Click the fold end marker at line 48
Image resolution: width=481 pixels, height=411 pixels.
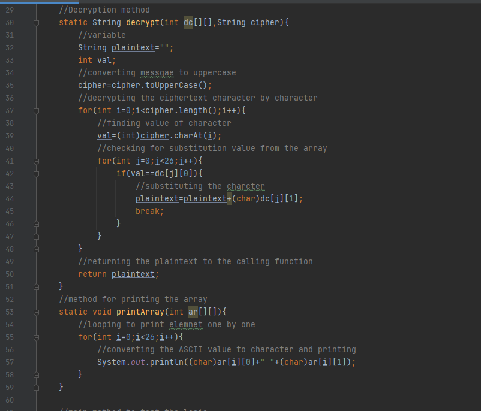pos(36,249)
